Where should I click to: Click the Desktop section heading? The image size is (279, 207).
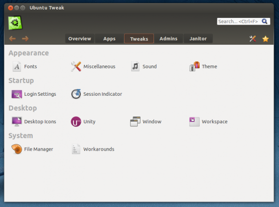pos(23,108)
